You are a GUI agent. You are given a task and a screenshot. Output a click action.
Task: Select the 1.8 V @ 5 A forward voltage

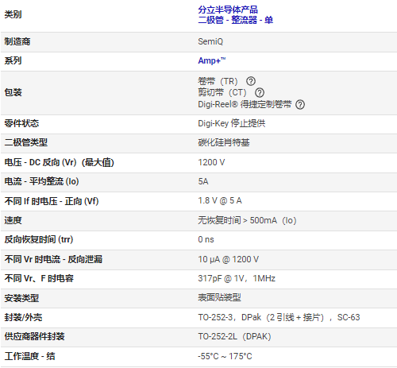tap(220, 200)
